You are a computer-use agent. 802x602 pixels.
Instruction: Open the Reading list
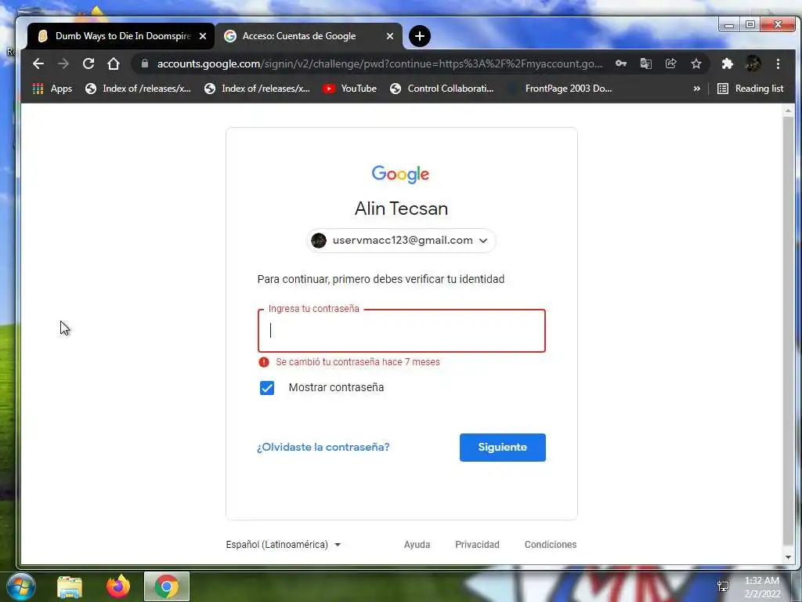coord(750,89)
